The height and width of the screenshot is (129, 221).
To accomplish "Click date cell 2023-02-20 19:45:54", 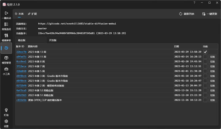I will point(188,61).
